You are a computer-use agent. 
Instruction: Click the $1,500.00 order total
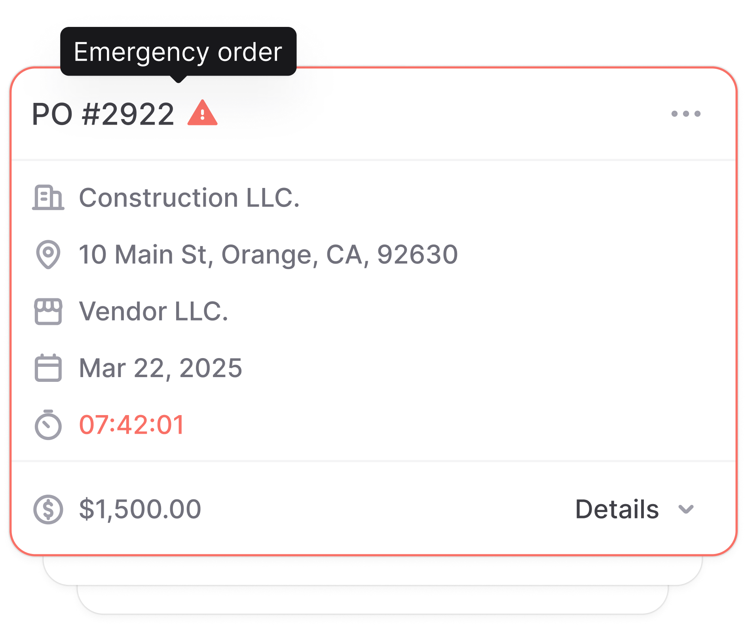pyautogui.click(x=140, y=509)
